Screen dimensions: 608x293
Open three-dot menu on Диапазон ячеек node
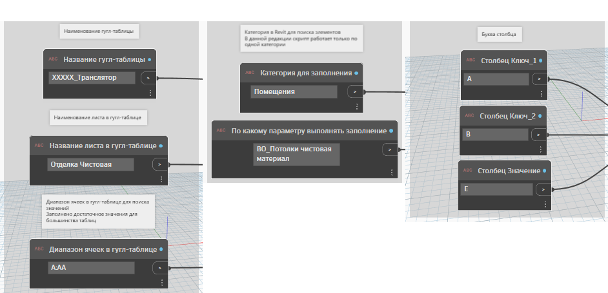pyautogui.click(x=161, y=282)
